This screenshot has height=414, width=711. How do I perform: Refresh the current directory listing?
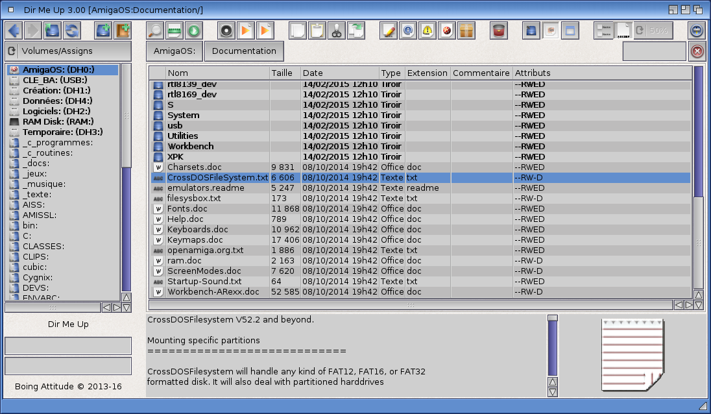[71, 30]
